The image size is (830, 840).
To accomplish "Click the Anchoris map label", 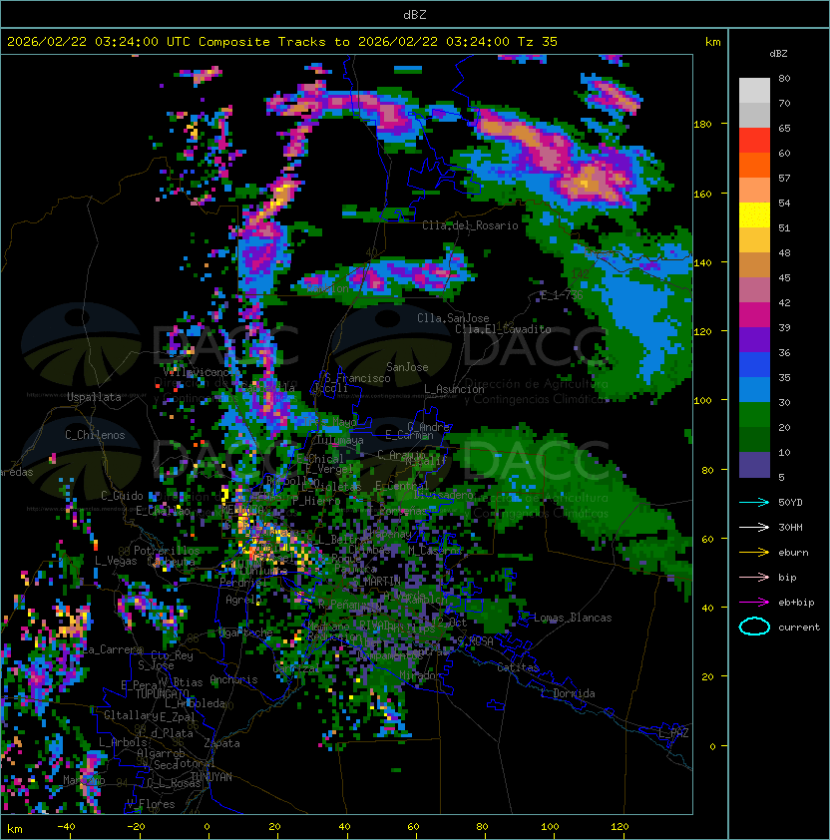I will click(x=233, y=679).
